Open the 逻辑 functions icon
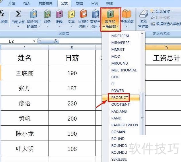Image resolution: width=181 pixels, height=162 pixels. pyautogui.click(x=59, y=14)
